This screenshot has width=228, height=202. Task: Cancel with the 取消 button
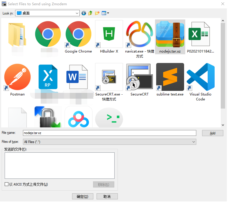[x=107, y=196]
